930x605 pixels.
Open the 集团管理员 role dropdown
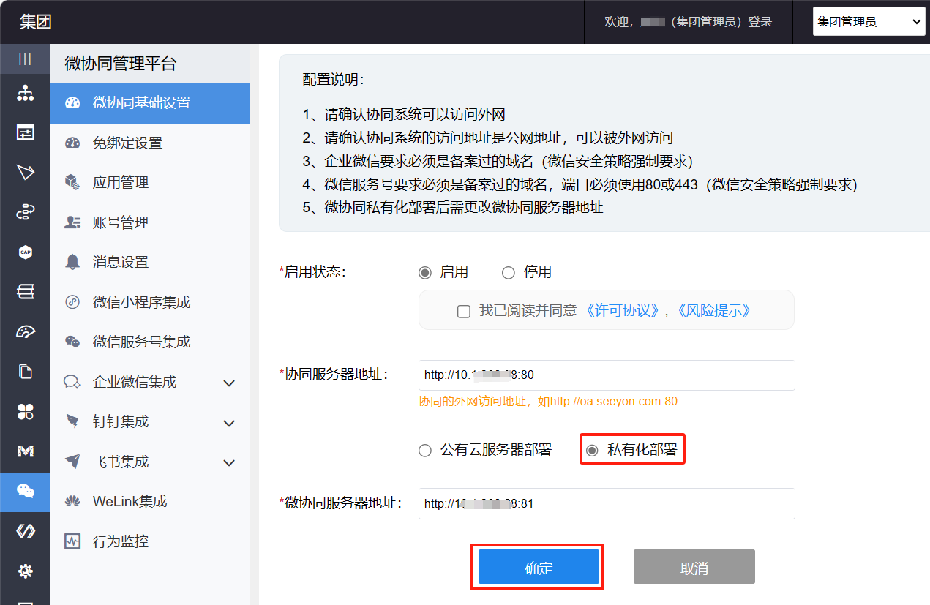[869, 22]
